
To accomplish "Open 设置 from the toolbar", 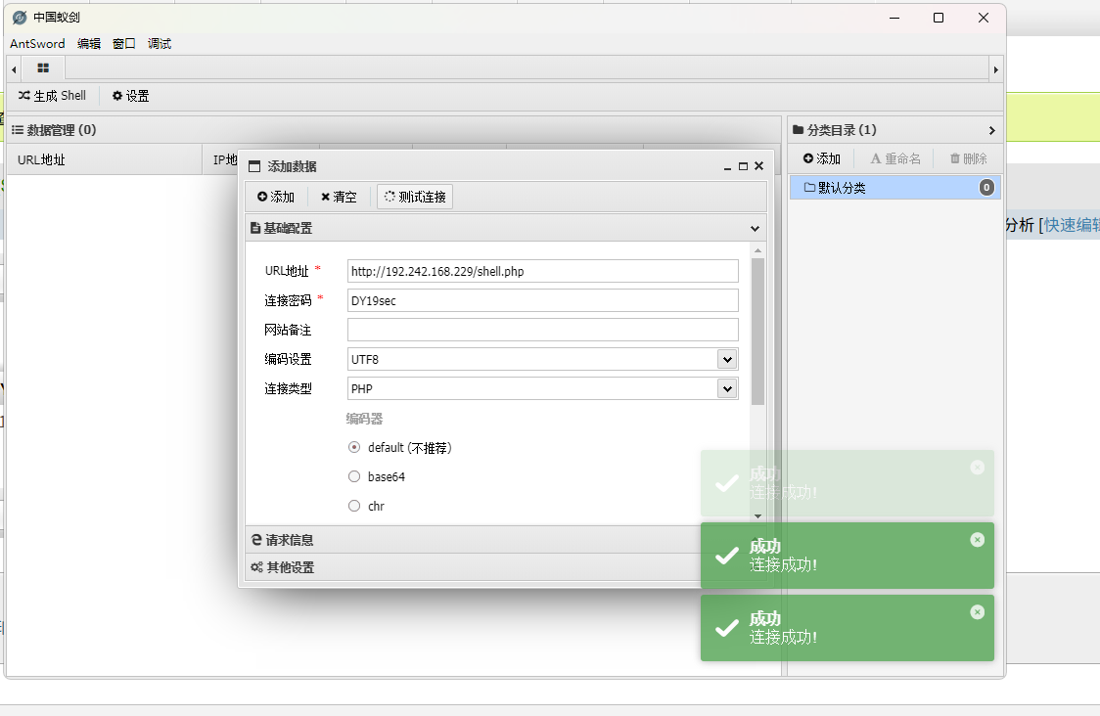I will [x=130, y=96].
